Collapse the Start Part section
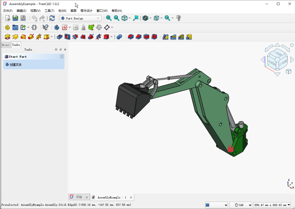The height and width of the screenshot is (209, 295). point(62,57)
